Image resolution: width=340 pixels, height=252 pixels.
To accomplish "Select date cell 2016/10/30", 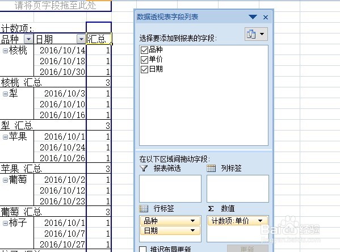I will click(60, 72).
